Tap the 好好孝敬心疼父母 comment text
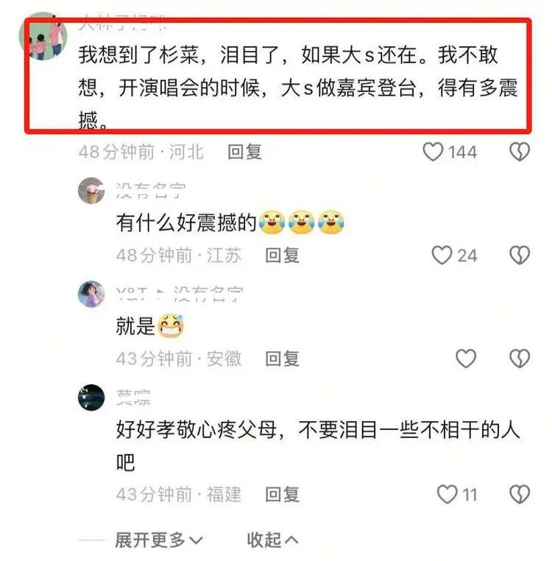Image resolution: width=552 pixels, height=561 pixels. 318,446
